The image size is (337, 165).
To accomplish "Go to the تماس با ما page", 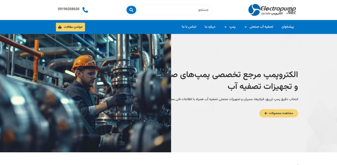I will [189, 27].
